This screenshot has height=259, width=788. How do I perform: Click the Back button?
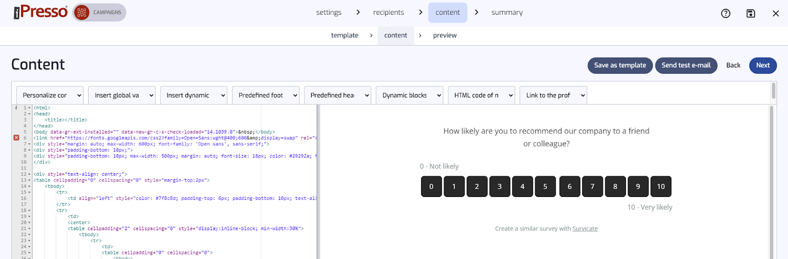(x=733, y=65)
